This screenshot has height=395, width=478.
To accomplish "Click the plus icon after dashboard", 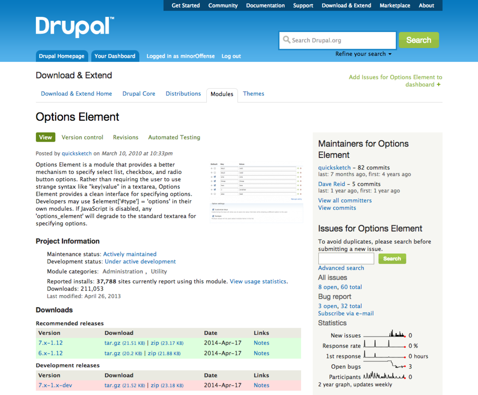I will [438, 84].
